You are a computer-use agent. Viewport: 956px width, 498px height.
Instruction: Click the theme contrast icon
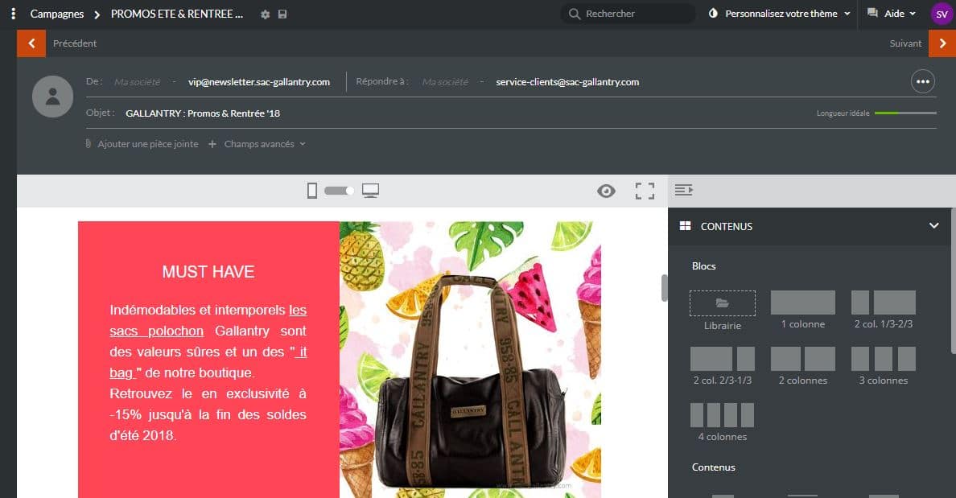(713, 14)
